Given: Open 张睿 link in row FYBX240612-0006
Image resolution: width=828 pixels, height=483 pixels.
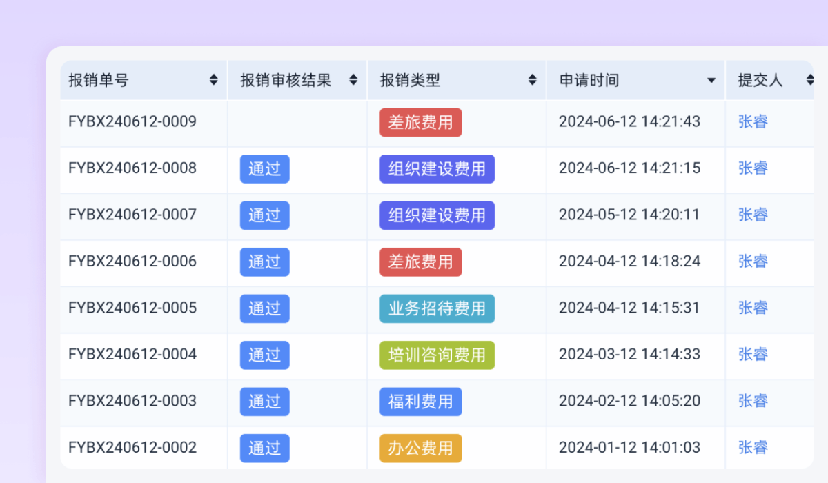Looking at the screenshot, I should [x=753, y=262].
